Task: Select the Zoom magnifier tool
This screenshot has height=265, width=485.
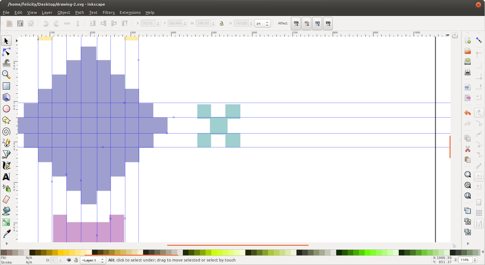Action: [6, 75]
